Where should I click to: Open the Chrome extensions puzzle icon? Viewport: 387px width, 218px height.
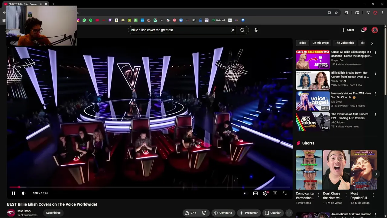[346, 13]
